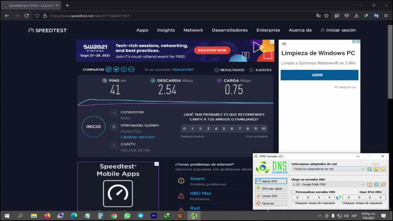Open the Insights menu

point(166,30)
